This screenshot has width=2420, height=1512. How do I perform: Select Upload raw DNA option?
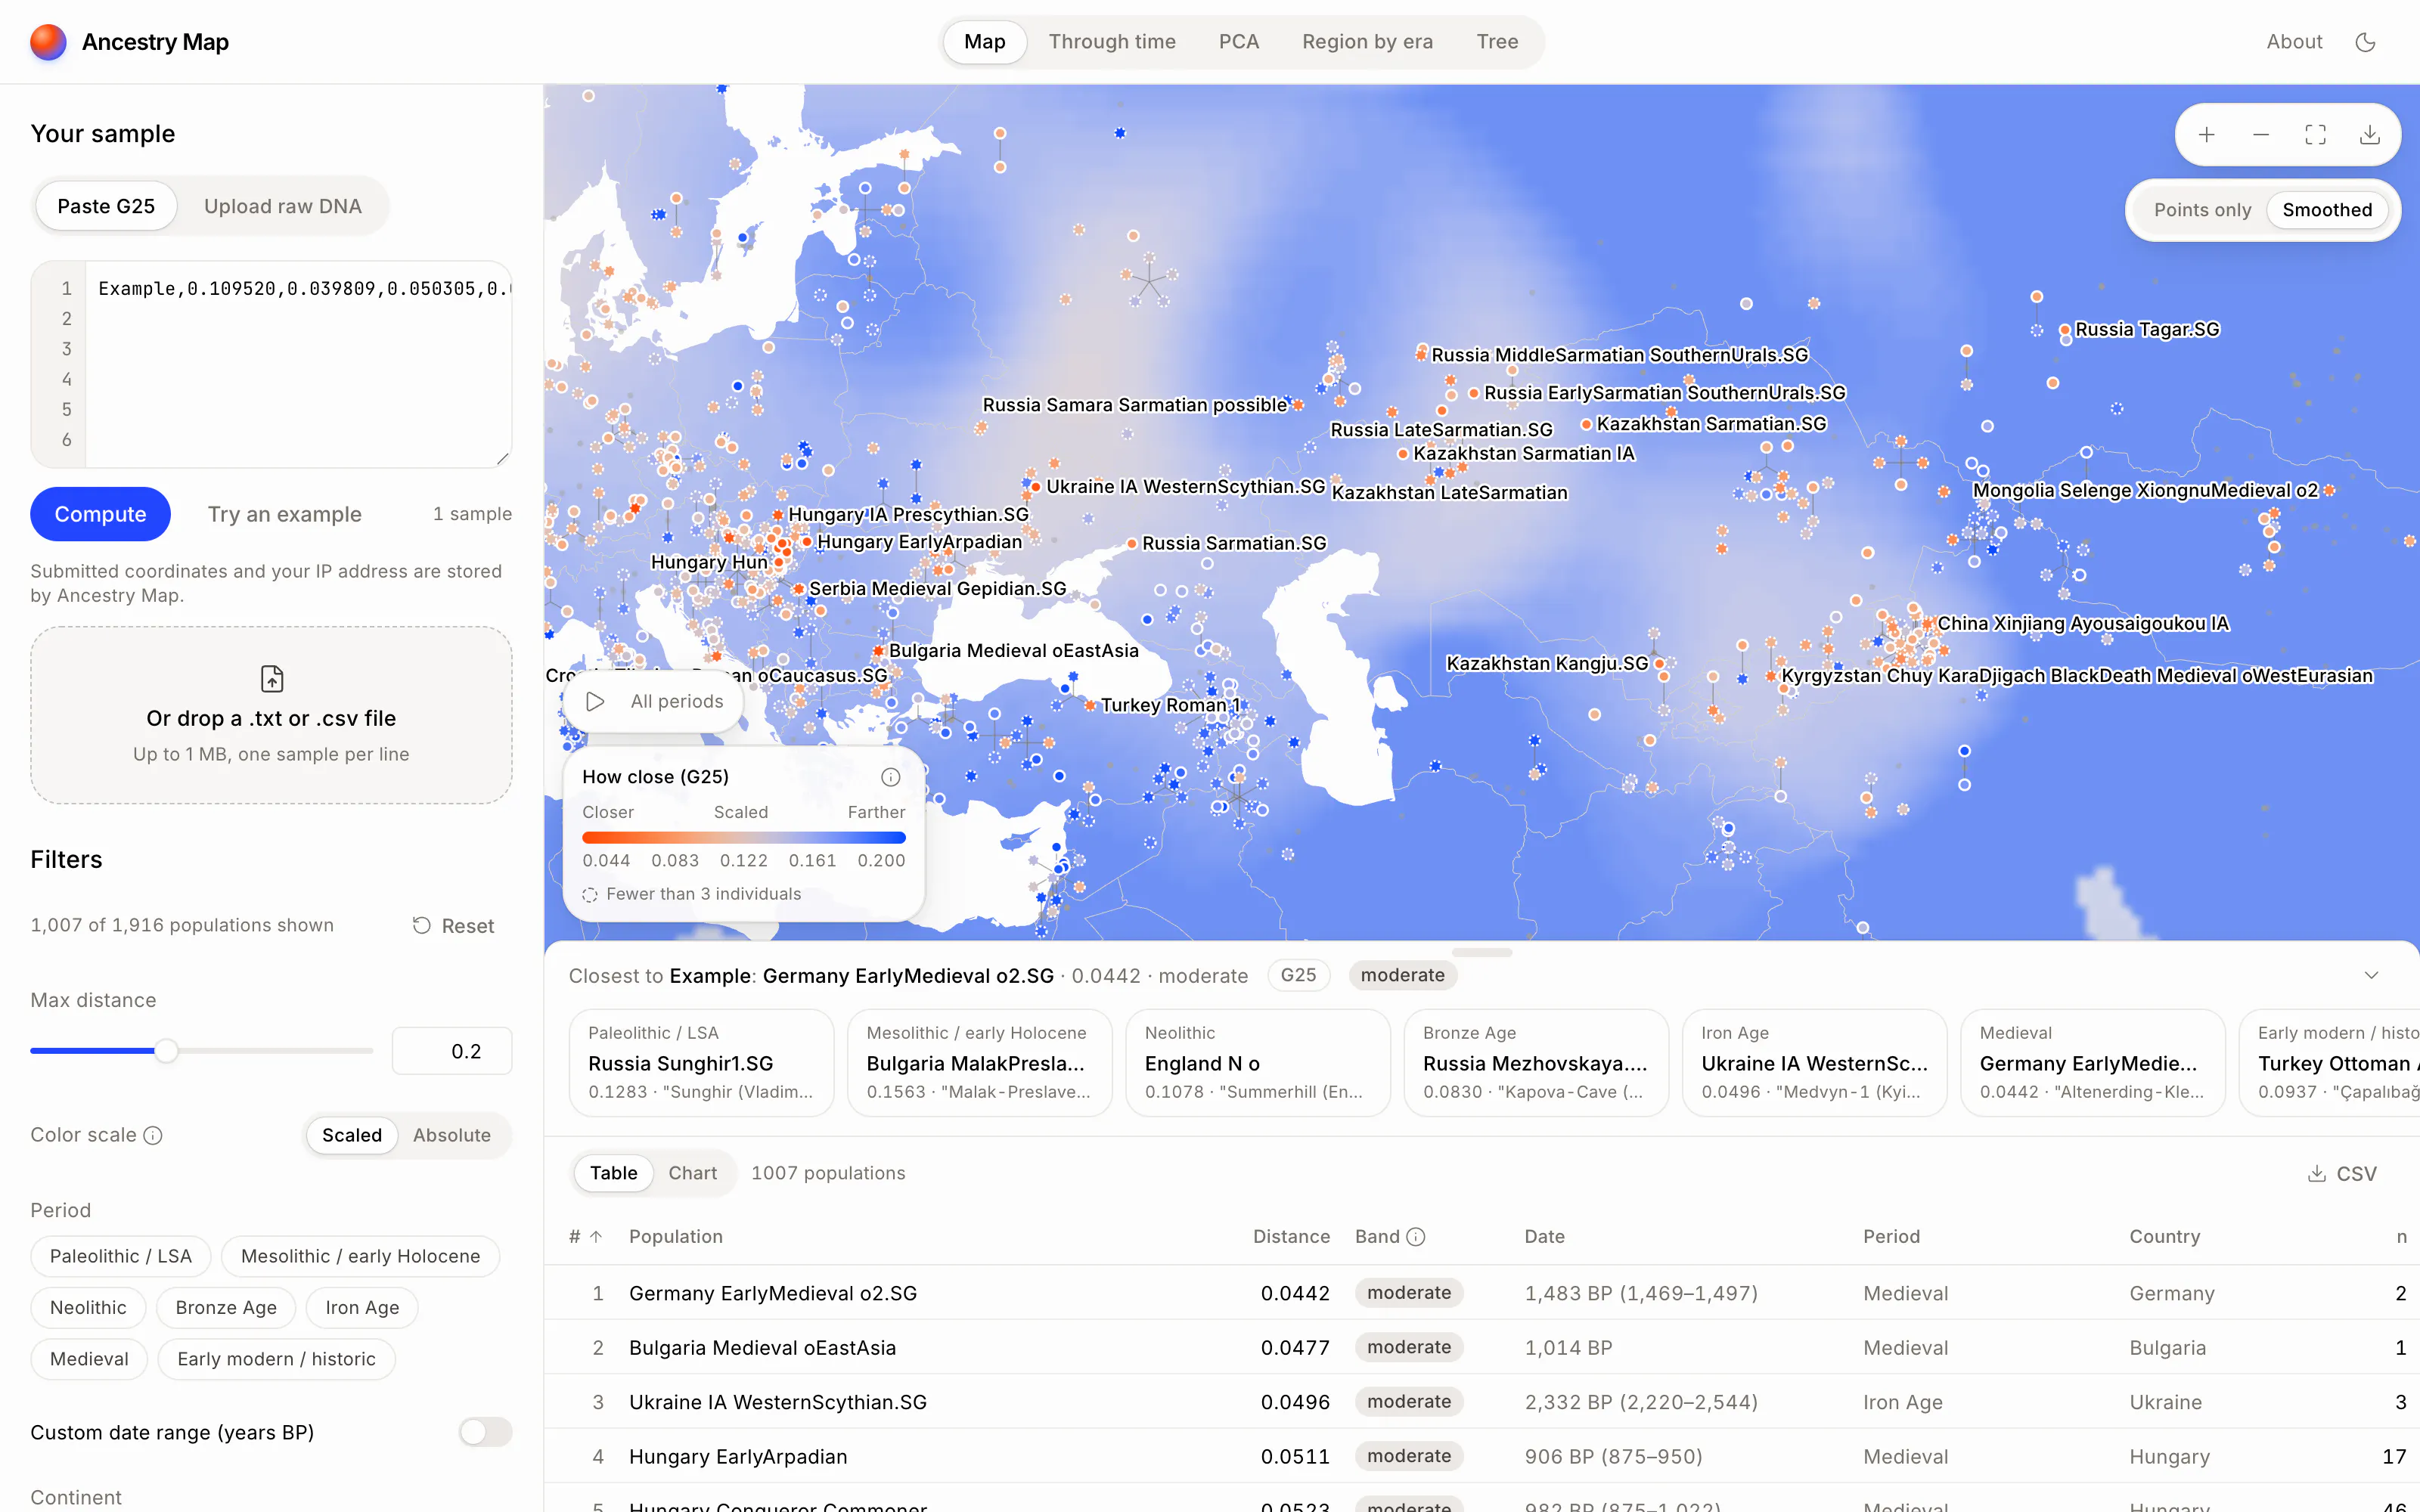click(x=283, y=206)
